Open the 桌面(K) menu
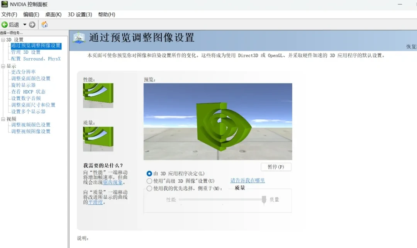This screenshot has height=248, width=417. pos(53,14)
